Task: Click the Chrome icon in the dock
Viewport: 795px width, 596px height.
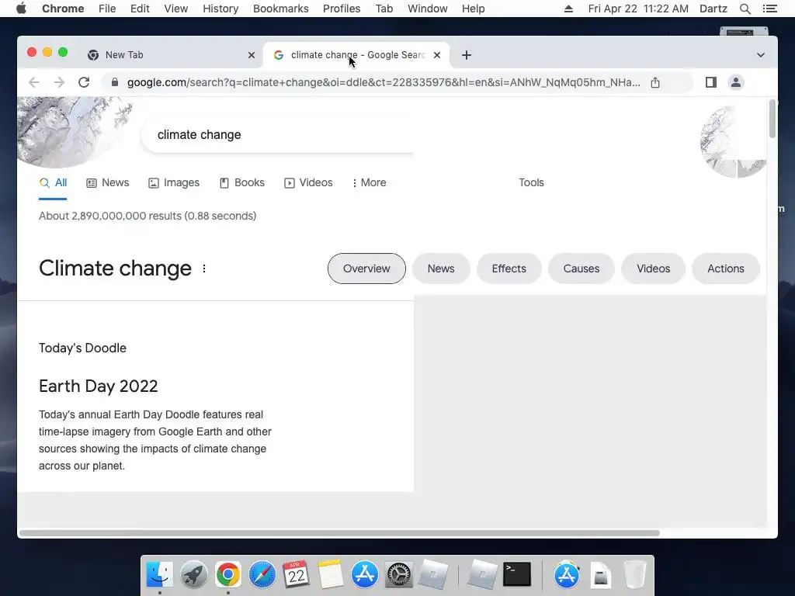Action: pyautogui.click(x=227, y=575)
